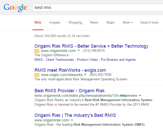The height and width of the screenshot is (130, 163).
Task: Expand the arrow after the 159-rmisreview URL
Action: [140, 96]
